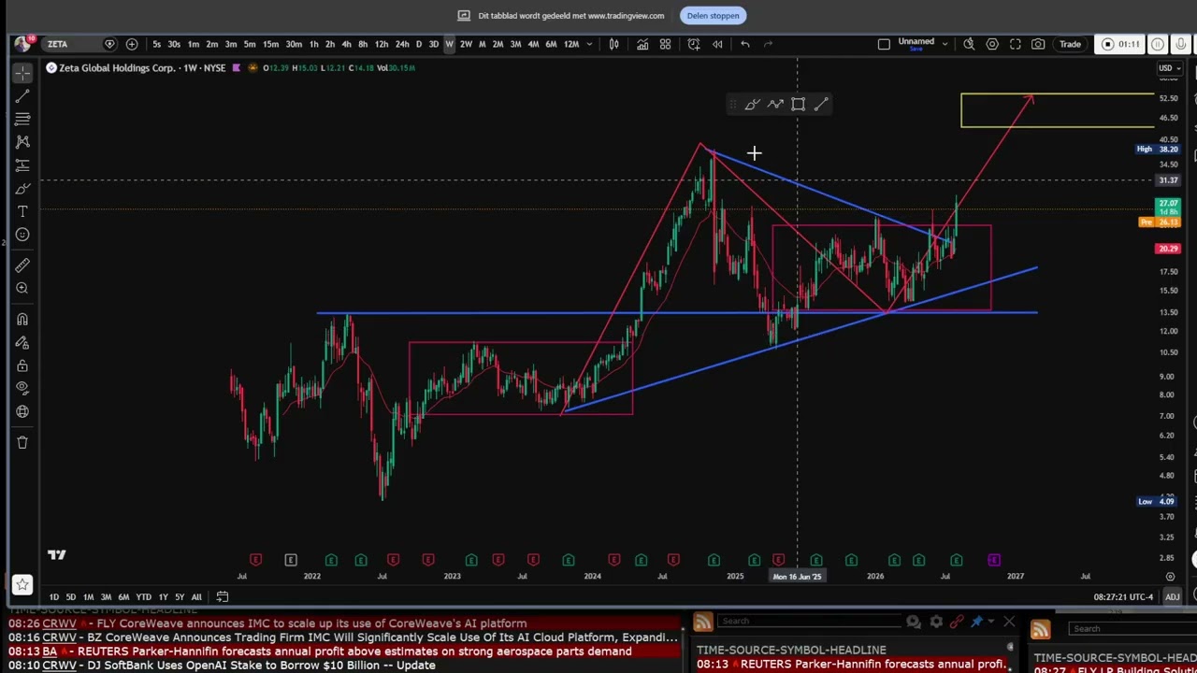This screenshot has height=673, width=1197.
Task: Stop the screen recording timer
Action: tap(1121, 44)
